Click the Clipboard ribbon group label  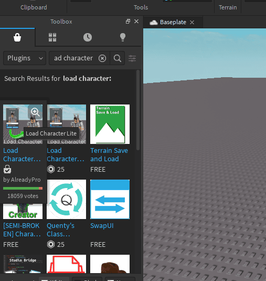[x=34, y=7]
